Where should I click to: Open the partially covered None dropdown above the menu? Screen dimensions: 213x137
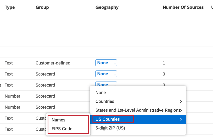pos(106,84)
